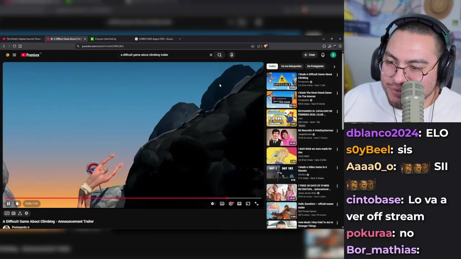461x259 pixels.
Task: Open the browser main menu
Action: [x=340, y=46]
